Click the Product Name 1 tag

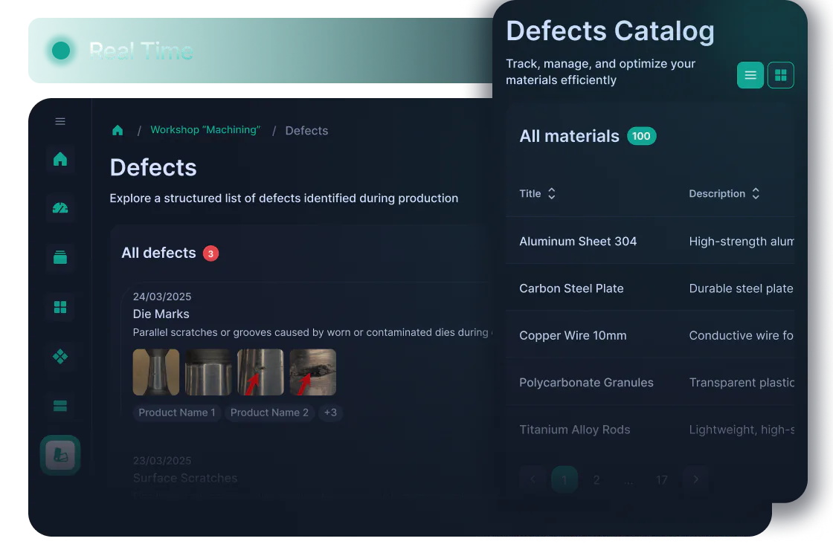coord(177,412)
